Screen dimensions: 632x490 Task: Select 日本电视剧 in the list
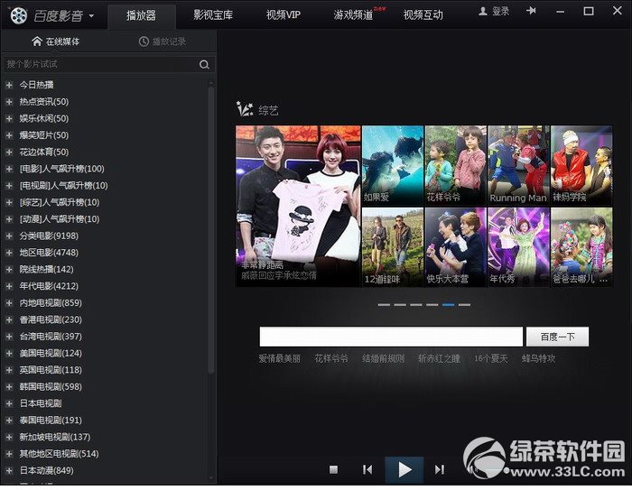coord(41,403)
